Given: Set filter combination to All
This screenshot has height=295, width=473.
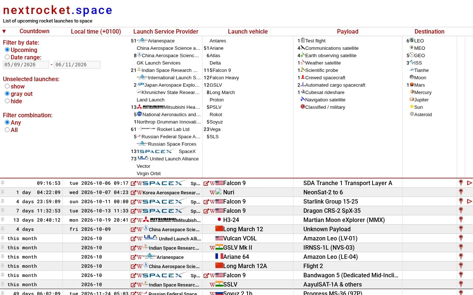Looking at the screenshot, I should click(7, 130).
